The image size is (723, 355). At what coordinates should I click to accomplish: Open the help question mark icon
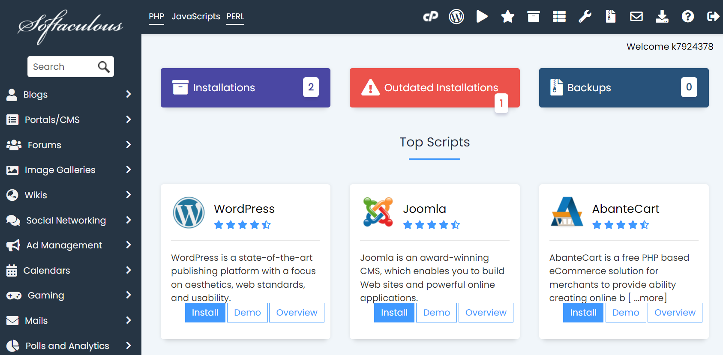point(688,17)
